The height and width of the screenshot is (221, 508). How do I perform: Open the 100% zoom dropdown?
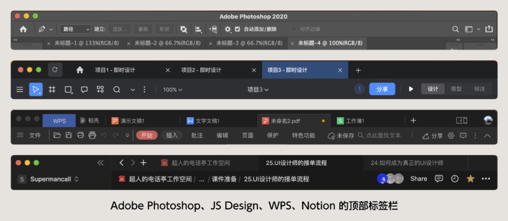(173, 90)
